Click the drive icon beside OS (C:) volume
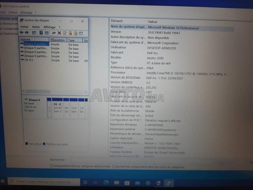This screenshot has height=190, width=253. 22,60
